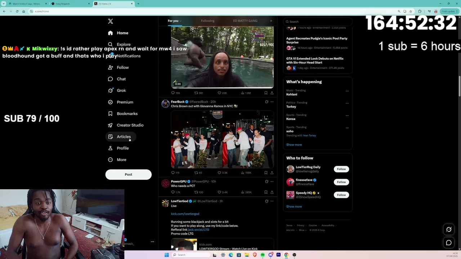461x259 pixels.
Task: Open Grok from the sidebar
Action: point(117,91)
